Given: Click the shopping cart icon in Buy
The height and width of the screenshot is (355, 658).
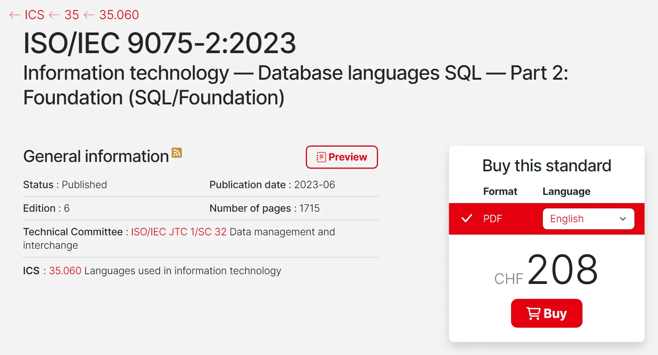Looking at the screenshot, I should click(x=534, y=313).
